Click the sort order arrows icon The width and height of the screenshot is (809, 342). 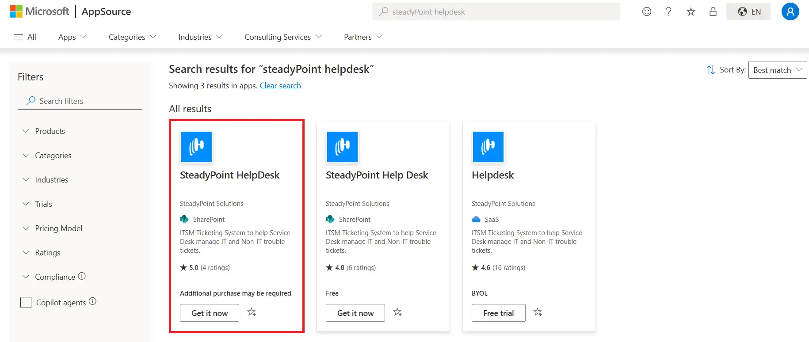coord(711,70)
